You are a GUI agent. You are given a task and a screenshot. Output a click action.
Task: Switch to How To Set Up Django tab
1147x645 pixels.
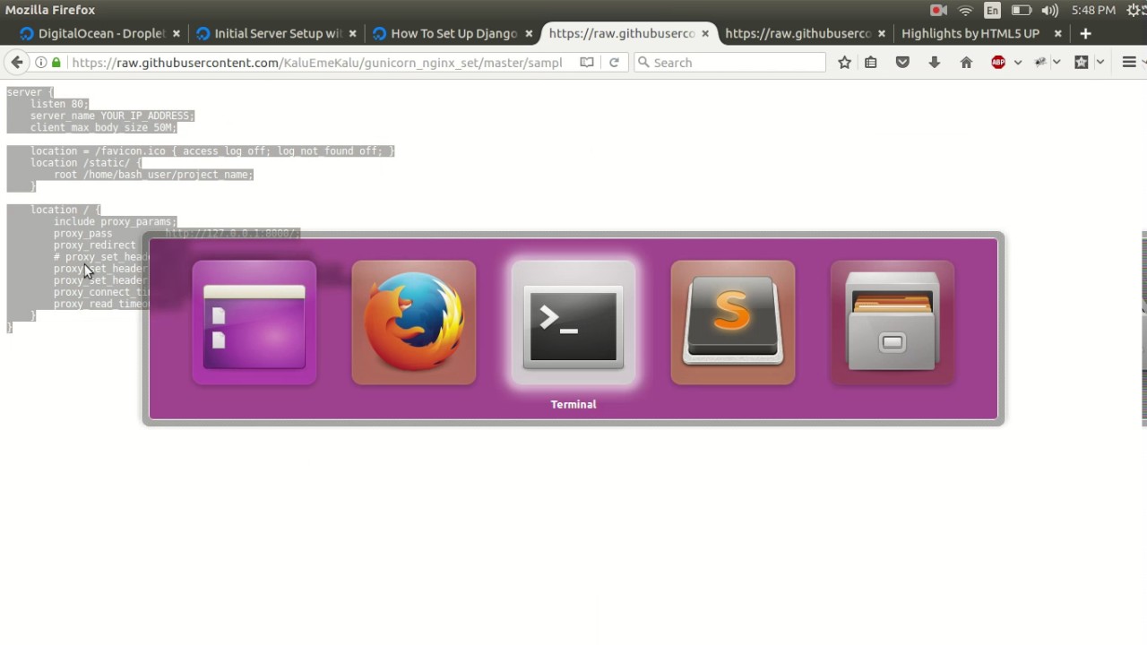454,33
